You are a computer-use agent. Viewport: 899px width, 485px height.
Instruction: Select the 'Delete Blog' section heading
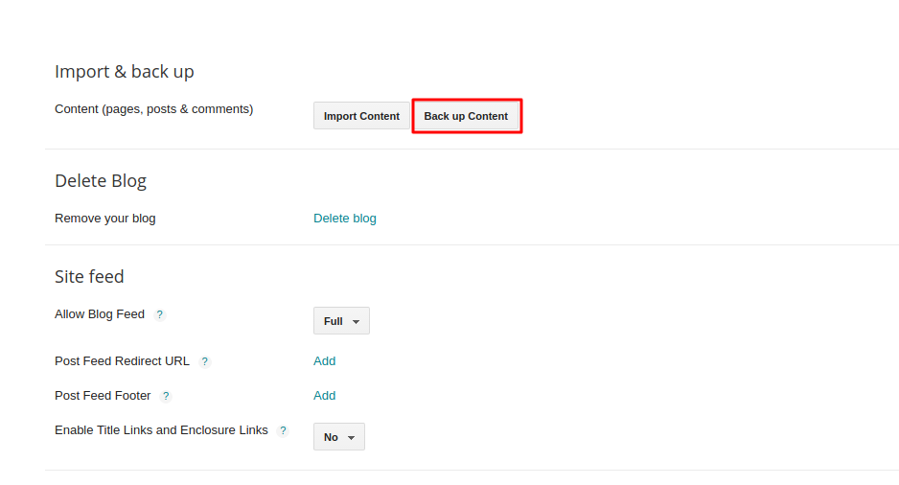click(x=101, y=181)
